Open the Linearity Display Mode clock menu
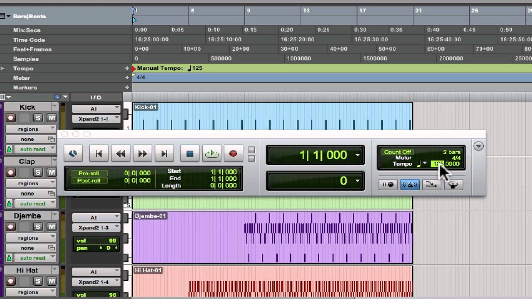The image size is (532, 299). click(60, 97)
